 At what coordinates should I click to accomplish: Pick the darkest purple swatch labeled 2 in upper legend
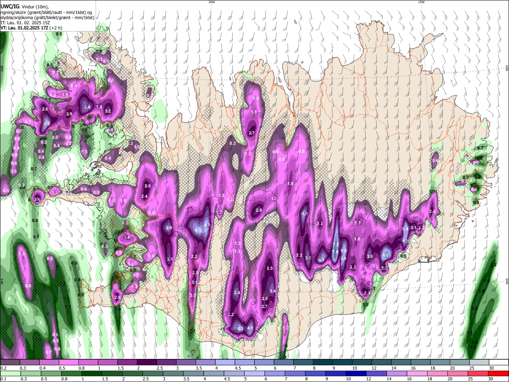point(147,363)
